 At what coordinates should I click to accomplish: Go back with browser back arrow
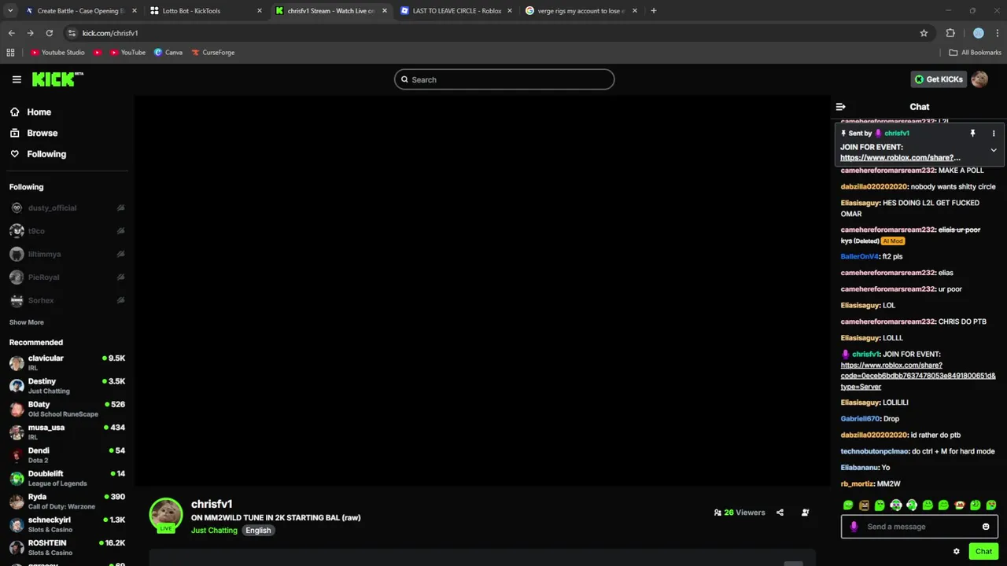coord(11,33)
